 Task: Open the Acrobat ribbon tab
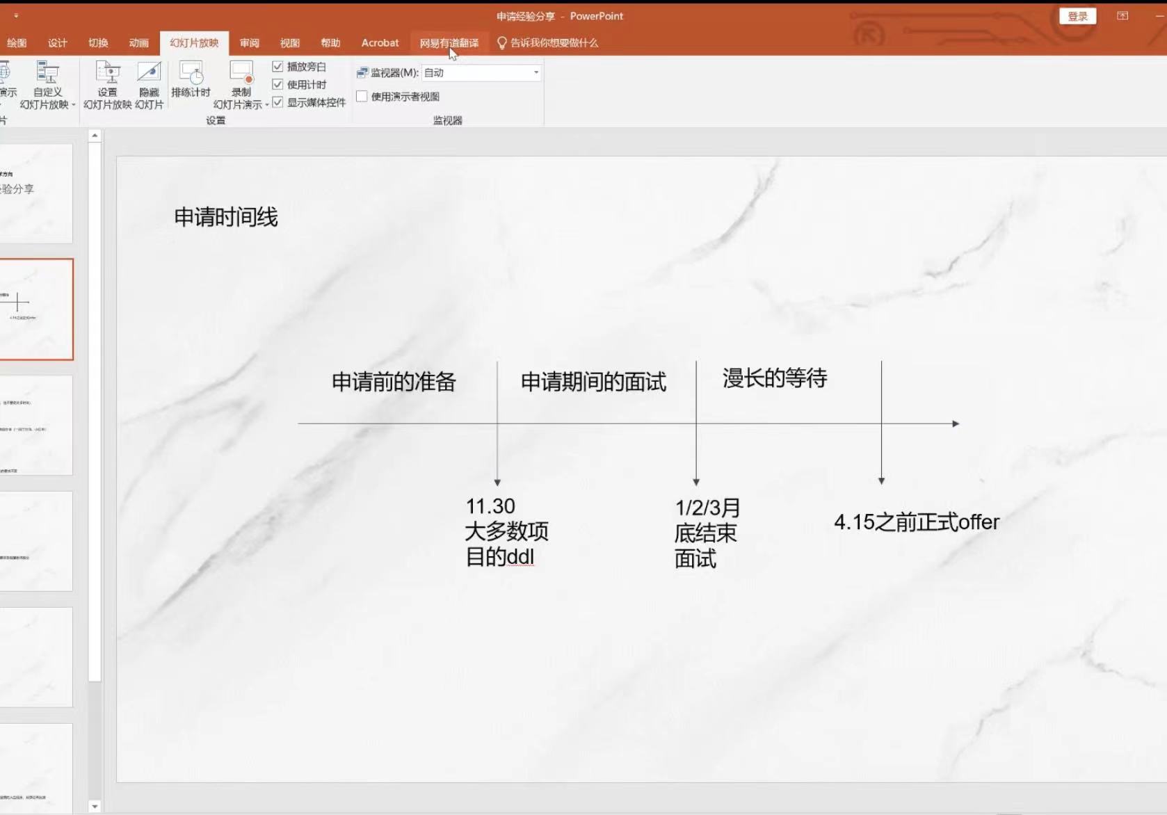(380, 43)
